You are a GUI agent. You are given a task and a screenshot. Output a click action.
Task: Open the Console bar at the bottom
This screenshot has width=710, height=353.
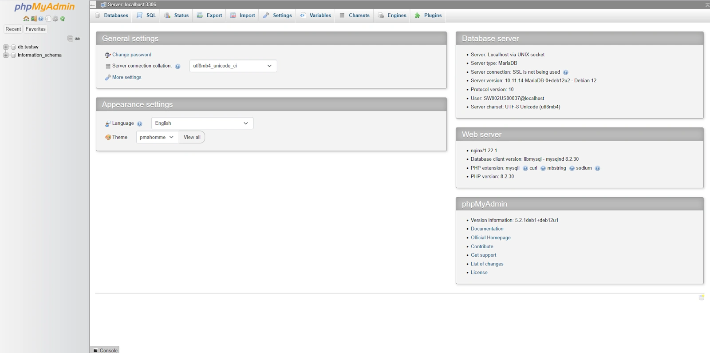tap(105, 350)
